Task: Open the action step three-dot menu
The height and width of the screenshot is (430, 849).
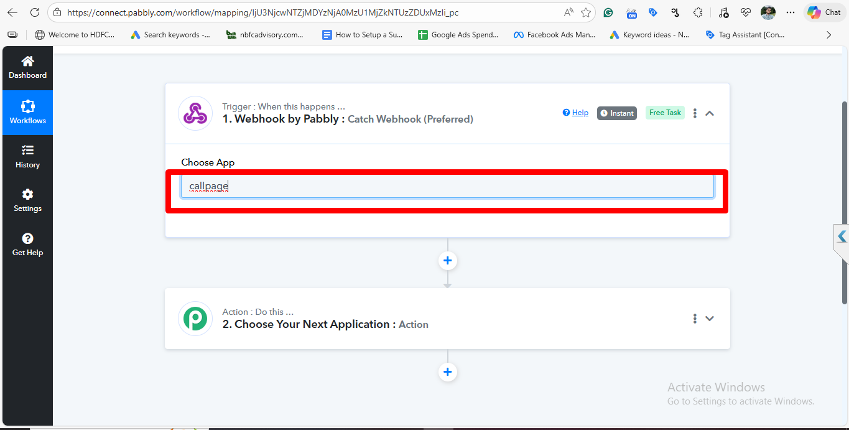Action: coord(695,319)
